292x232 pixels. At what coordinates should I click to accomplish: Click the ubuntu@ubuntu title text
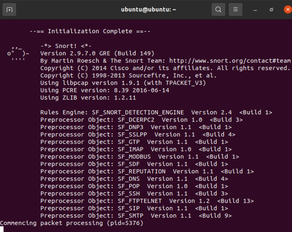148,10
